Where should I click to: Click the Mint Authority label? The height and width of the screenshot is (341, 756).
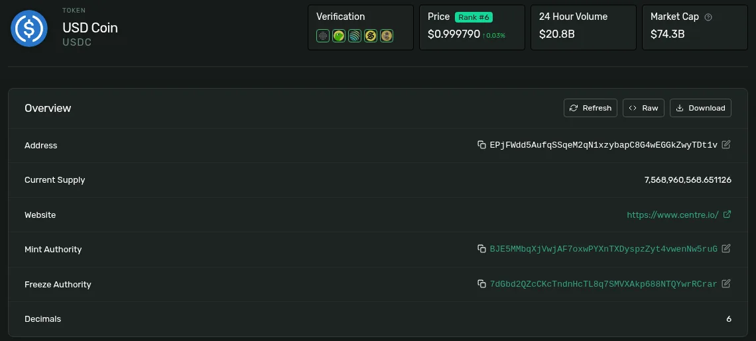[53, 250]
